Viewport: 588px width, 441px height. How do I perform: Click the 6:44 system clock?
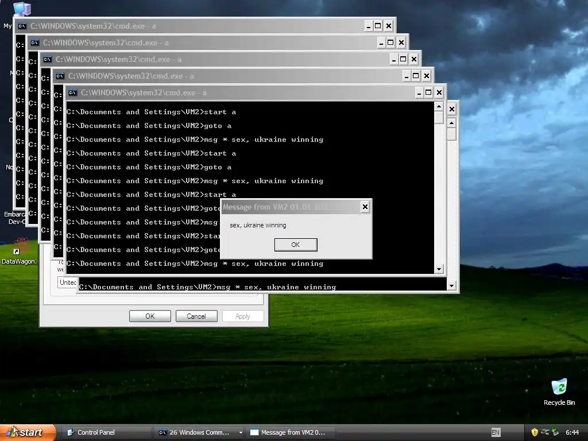click(x=572, y=432)
